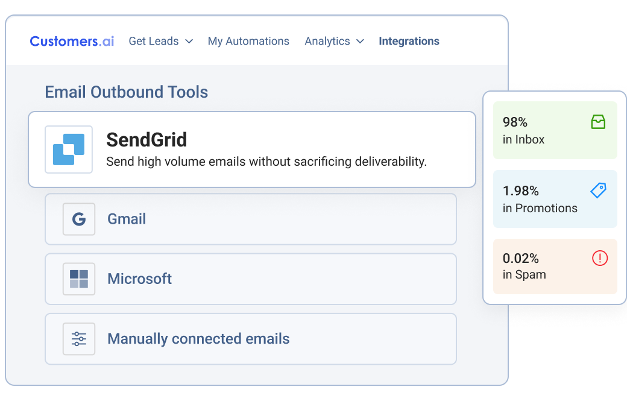Viewport: 627px width, 410px height.
Task: Open the Get Leads menu
Action: [x=154, y=41]
